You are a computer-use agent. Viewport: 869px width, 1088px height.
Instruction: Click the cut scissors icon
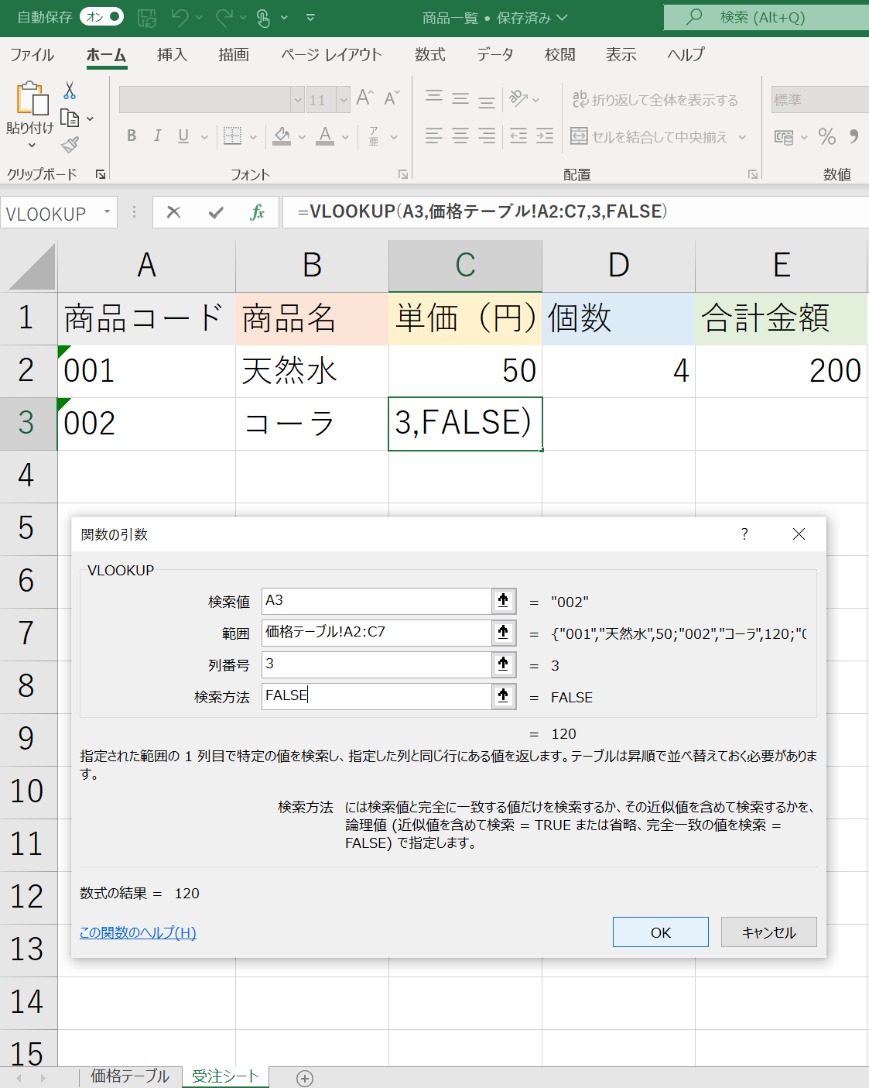[70, 91]
